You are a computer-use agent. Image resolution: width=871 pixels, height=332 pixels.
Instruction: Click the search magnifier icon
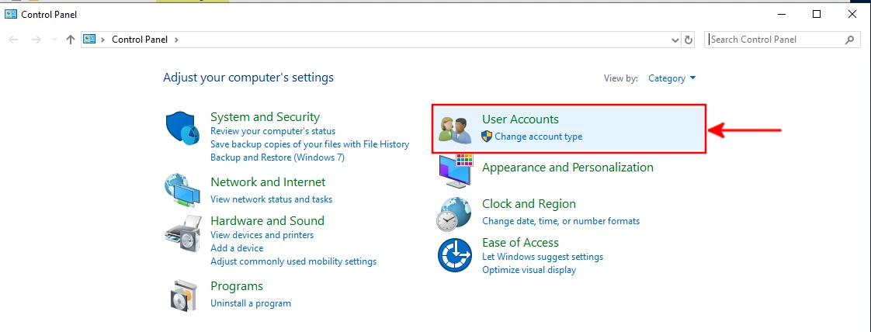849,40
